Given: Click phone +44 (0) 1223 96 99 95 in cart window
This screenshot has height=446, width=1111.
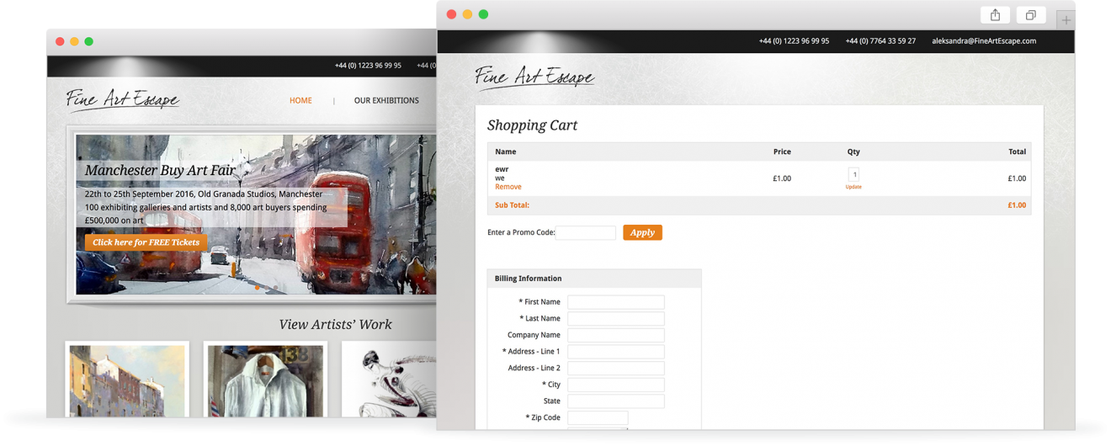Looking at the screenshot, I should point(794,40).
